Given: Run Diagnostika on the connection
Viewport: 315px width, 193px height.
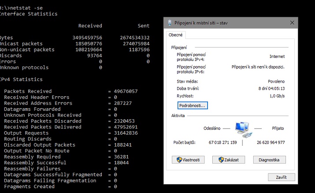Looking at the screenshot, I should pyautogui.click(x=269, y=160).
